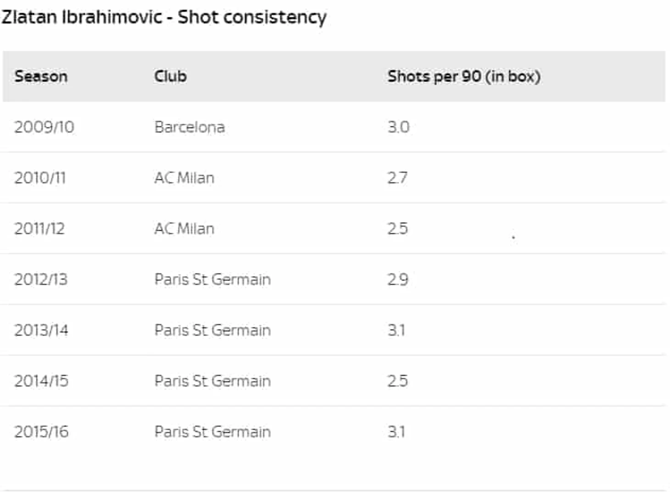The height and width of the screenshot is (492, 670).
Task: Click the 2.7 shots value
Action: click(397, 178)
